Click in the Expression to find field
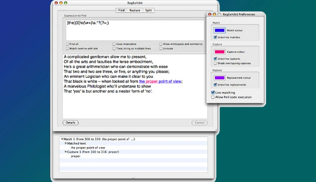 (135, 30)
